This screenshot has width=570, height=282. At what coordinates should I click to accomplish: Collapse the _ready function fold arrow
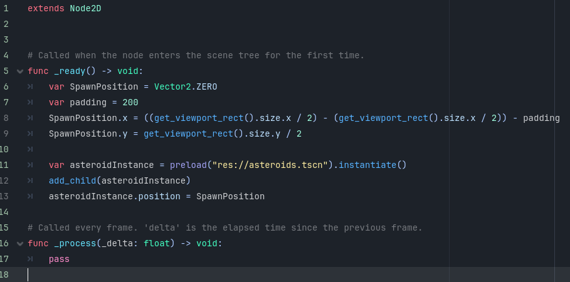coord(20,71)
